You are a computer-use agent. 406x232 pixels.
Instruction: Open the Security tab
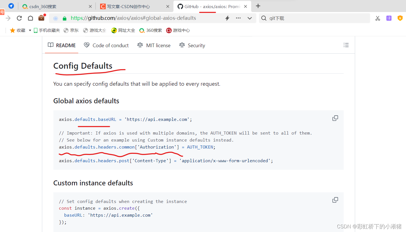[192, 45]
